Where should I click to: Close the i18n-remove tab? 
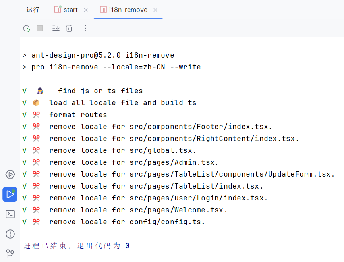point(155,10)
